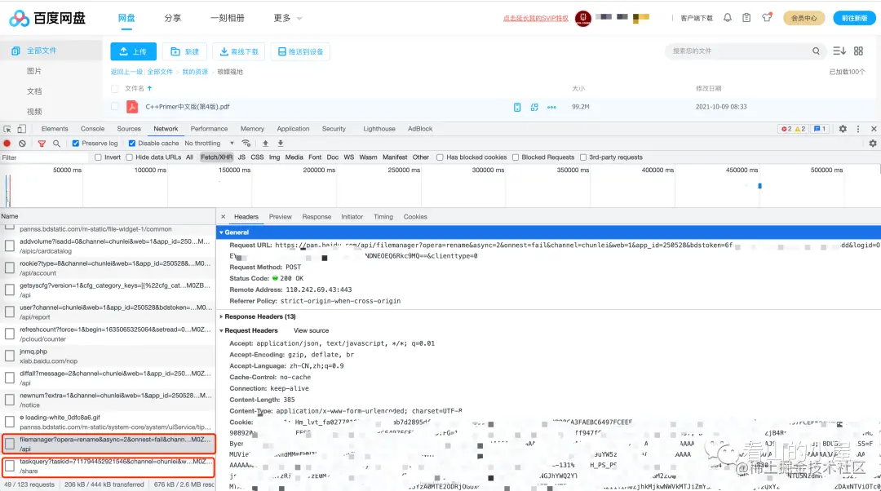Switch to the Sources tab

click(x=129, y=129)
